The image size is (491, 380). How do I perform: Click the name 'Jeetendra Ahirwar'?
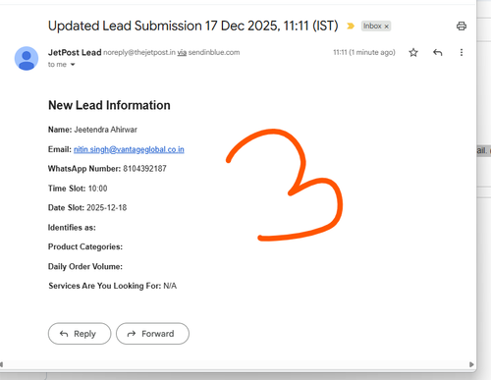coord(105,130)
